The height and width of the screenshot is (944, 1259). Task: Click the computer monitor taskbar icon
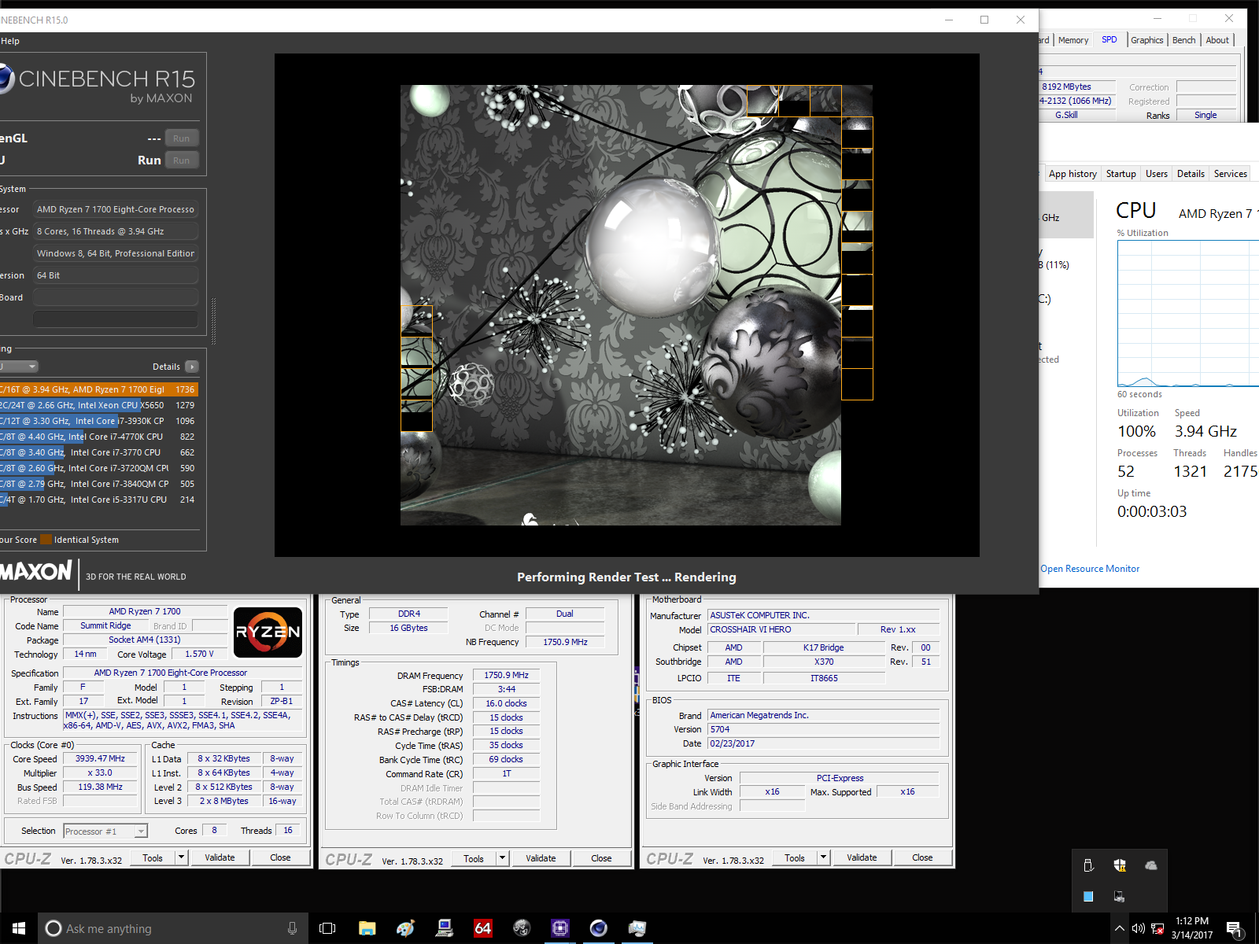[444, 928]
